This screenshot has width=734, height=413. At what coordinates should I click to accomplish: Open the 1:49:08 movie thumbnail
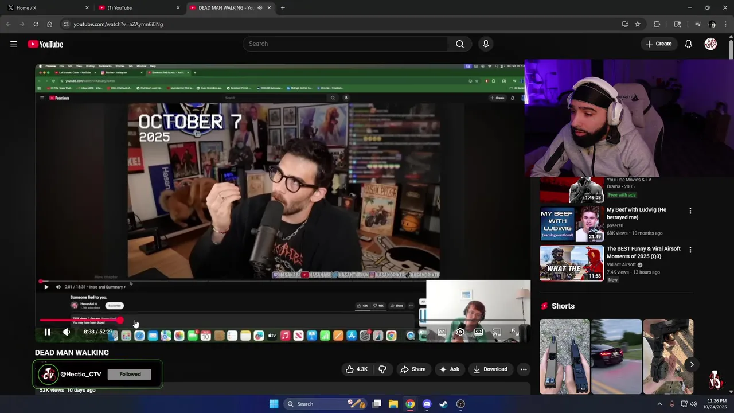point(572,190)
